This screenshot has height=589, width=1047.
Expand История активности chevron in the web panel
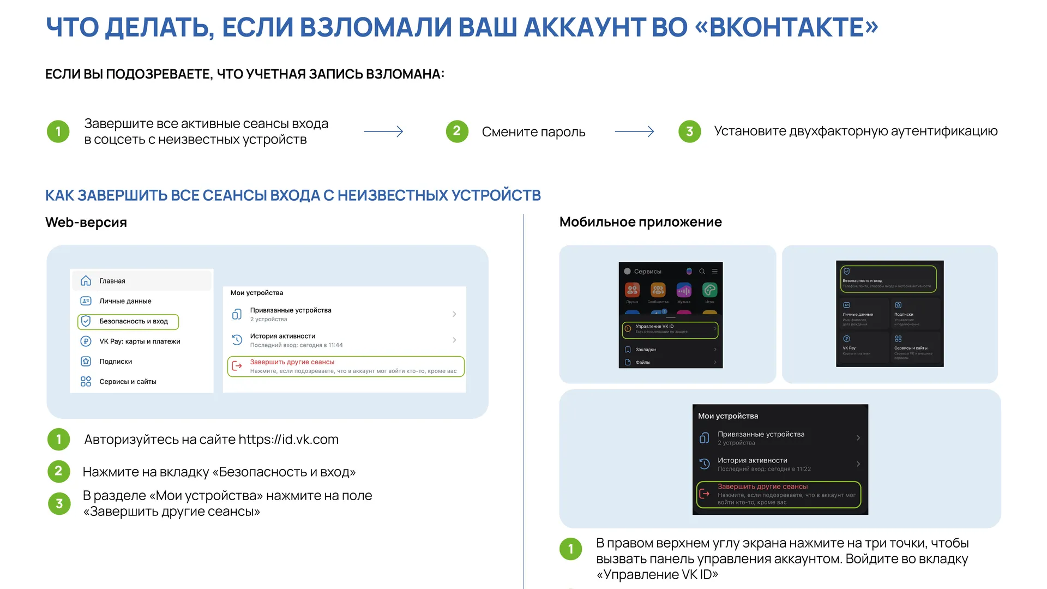[454, 340]
